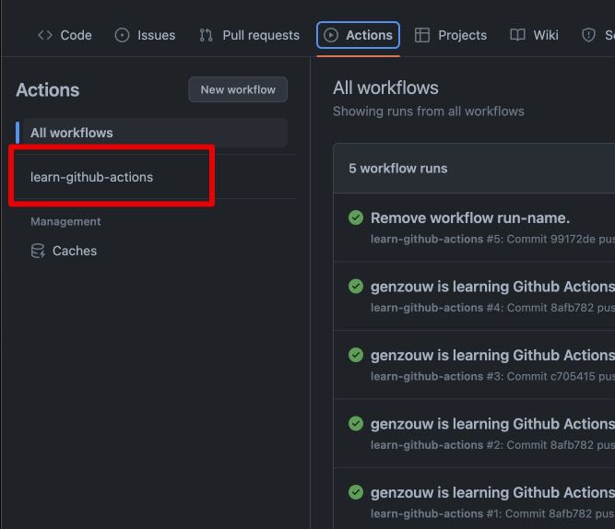
Task: Click success check icon for run #5
Action: [356, 217]
